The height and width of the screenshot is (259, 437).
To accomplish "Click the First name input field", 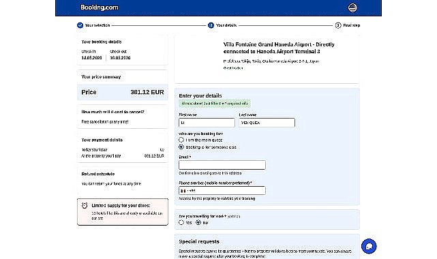I will [207, 123].
